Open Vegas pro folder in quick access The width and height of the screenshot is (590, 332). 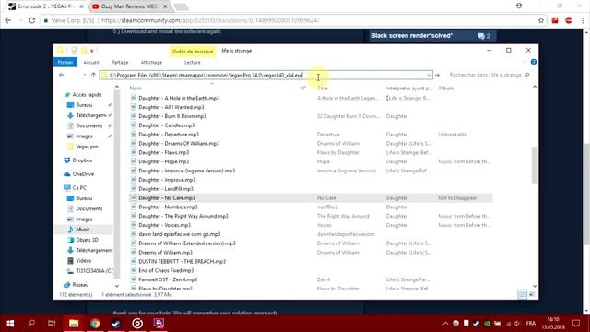(87, 147)
